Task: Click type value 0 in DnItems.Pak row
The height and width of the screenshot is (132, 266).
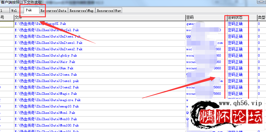Action: pyautogui.click(x=259, y=37)
